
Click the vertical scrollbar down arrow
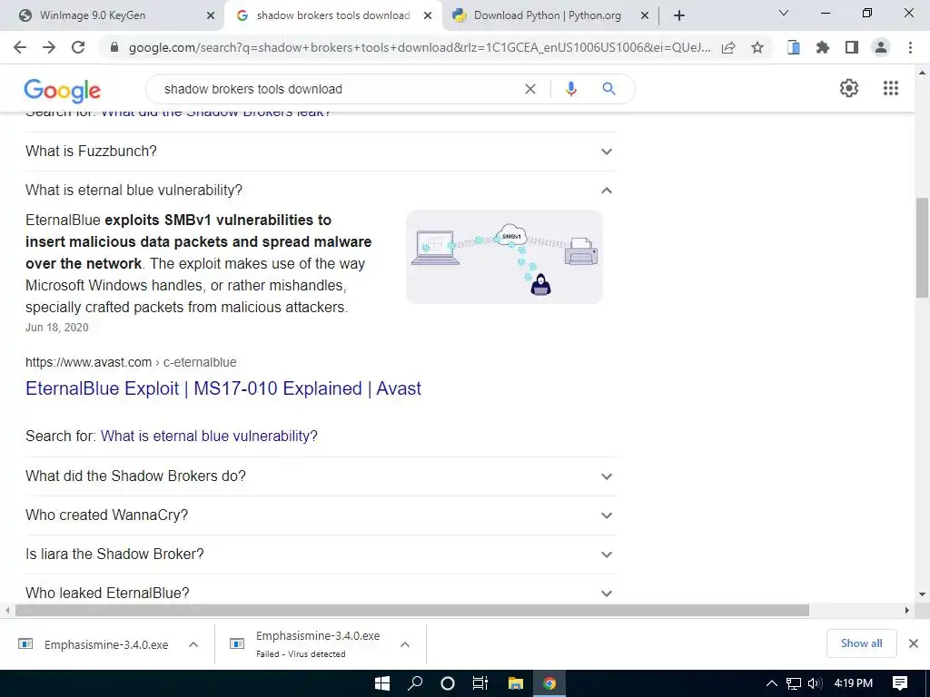pyautogui.click(x=922, y=594)
